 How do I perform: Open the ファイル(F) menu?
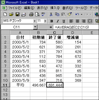(15, 8)
